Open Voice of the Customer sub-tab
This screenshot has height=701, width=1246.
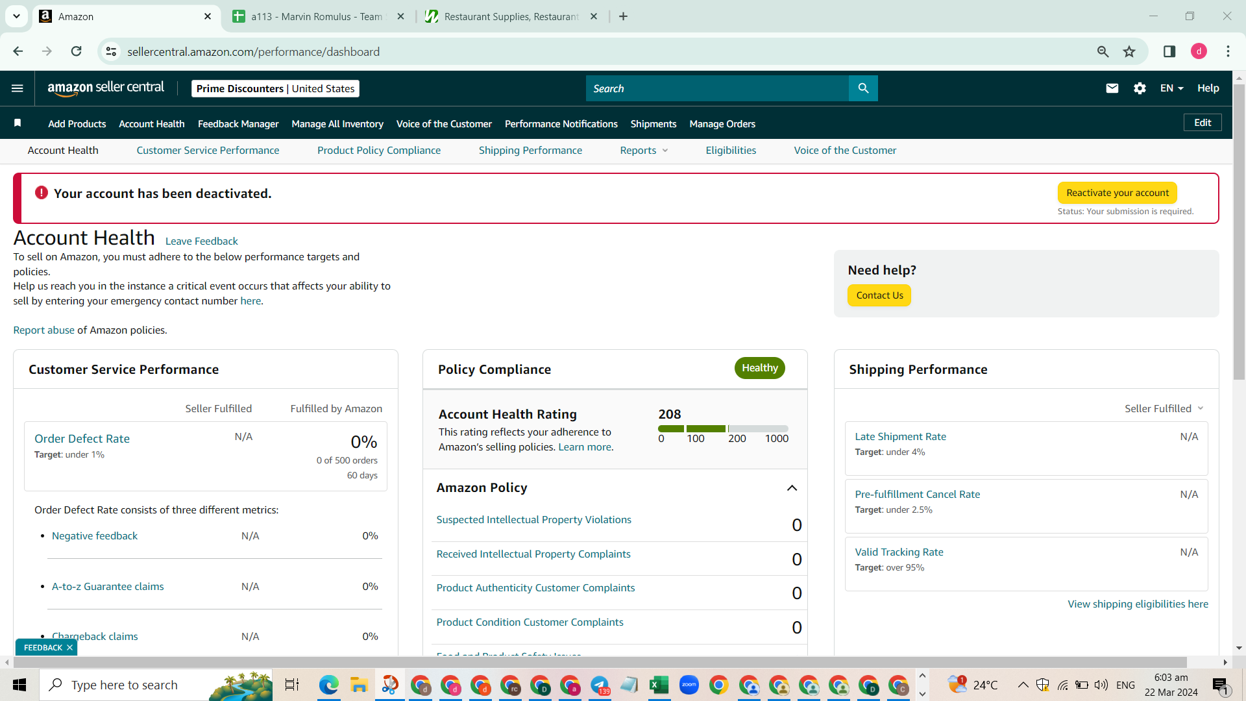(845, 151)
